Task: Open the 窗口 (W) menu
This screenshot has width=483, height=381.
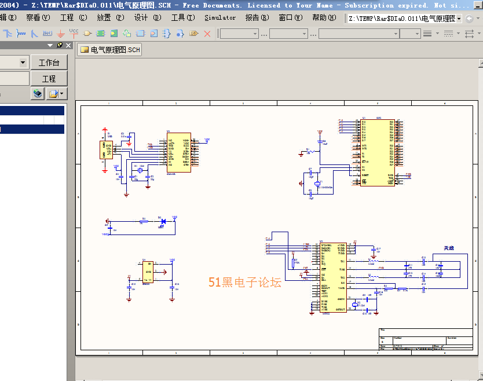Action: tap(291, 18)
